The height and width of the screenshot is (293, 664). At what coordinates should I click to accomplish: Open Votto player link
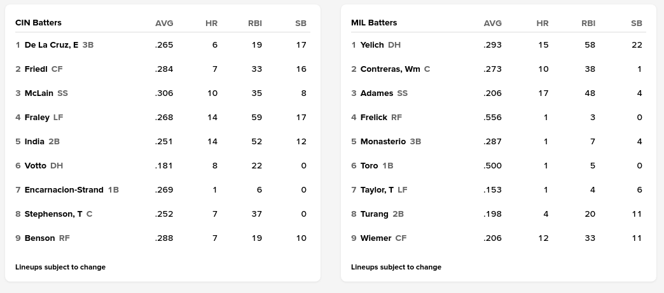coord(35,166)
